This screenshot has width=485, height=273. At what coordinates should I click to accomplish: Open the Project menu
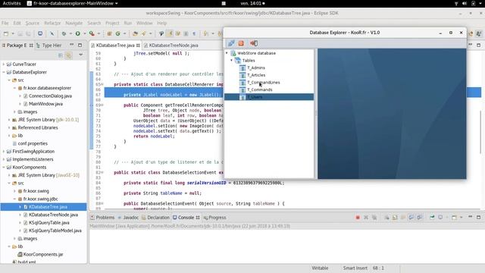112,24
